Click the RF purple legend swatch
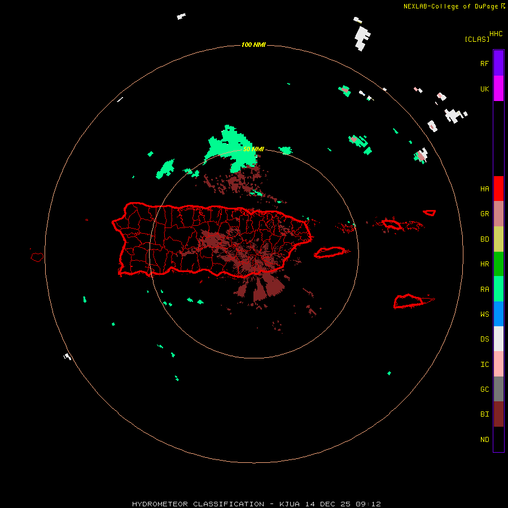508x508 pixels. coord(498,63)
